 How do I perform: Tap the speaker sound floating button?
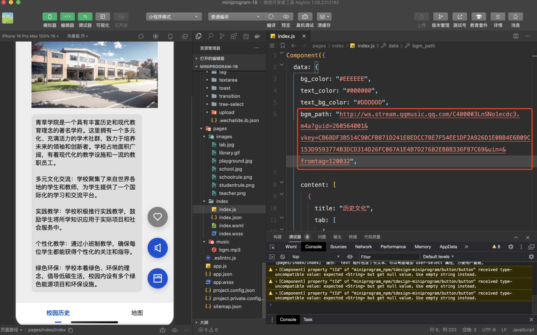(158, 248)
